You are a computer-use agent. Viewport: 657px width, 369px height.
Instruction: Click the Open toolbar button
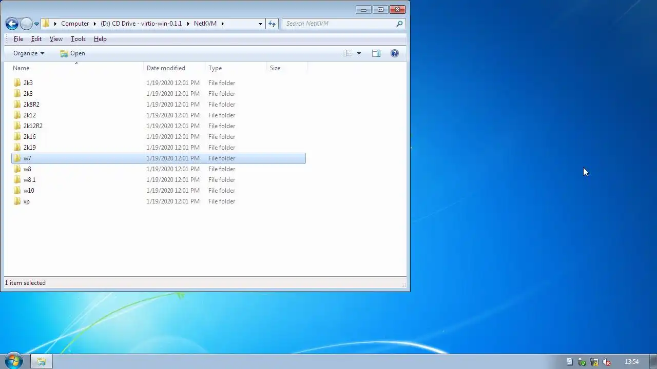pyautogui.click(x=72, y=53)
